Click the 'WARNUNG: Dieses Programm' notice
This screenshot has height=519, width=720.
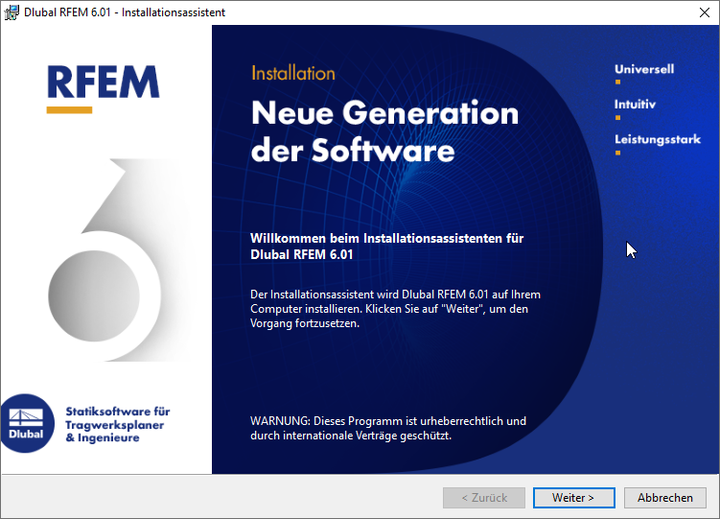[x=388, y=428]
